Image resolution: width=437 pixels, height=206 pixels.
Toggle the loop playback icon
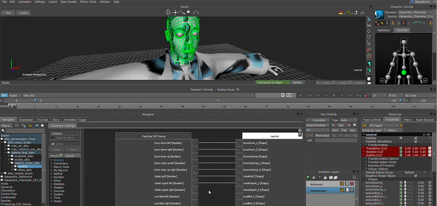pos(367,96)
